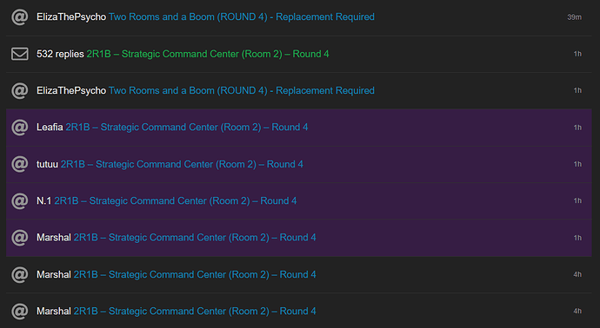Click the mention icon on the last Marshal notification
Screen dimensions: 600x328
pos(19,312)
